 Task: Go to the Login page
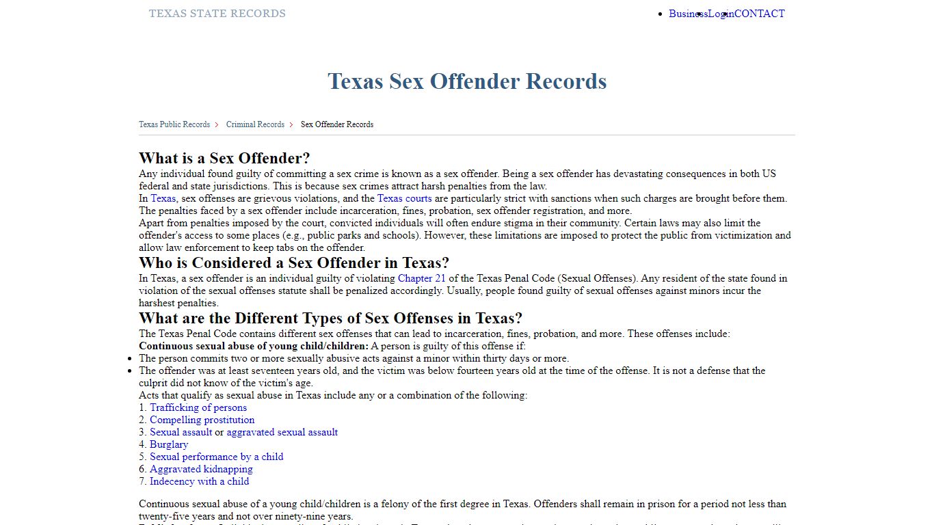721,14
